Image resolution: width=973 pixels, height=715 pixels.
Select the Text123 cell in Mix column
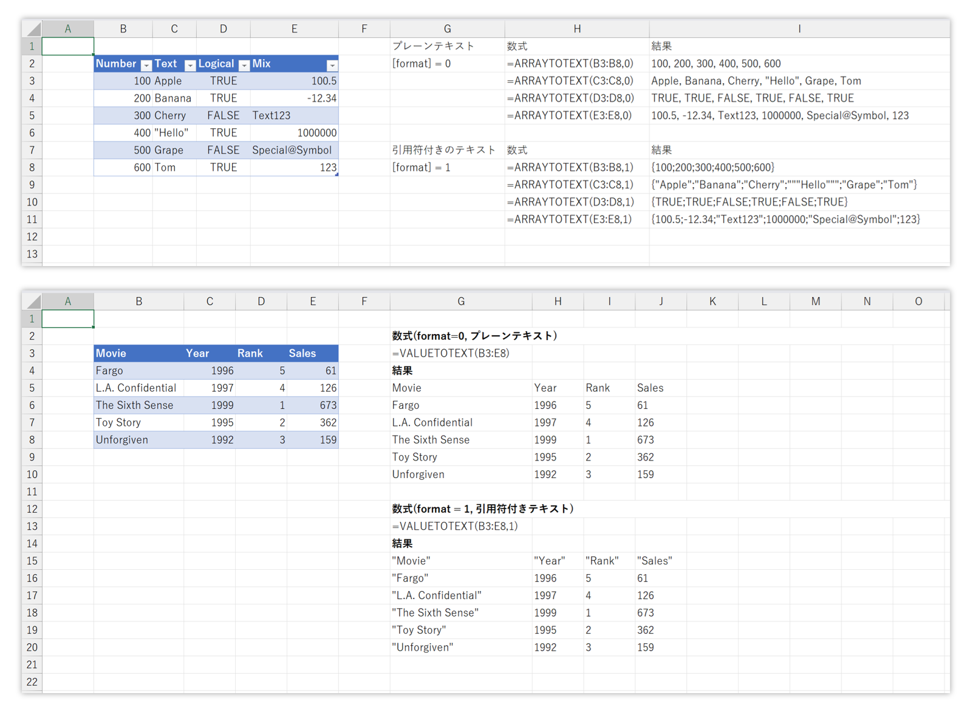(294, 115)
